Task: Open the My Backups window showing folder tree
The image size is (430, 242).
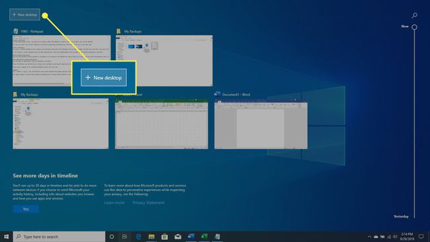Action: [61, 124]
